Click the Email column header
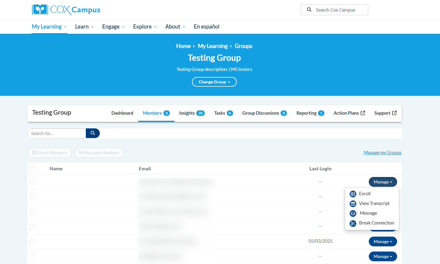 145,168
